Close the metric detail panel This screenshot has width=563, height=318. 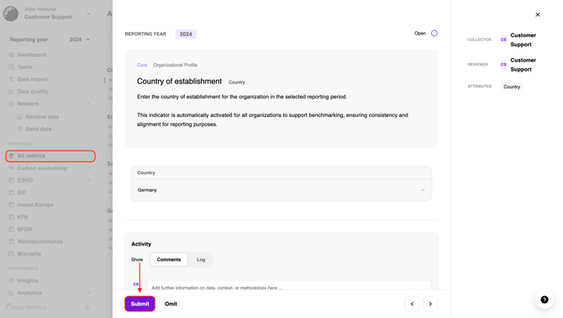538,14
